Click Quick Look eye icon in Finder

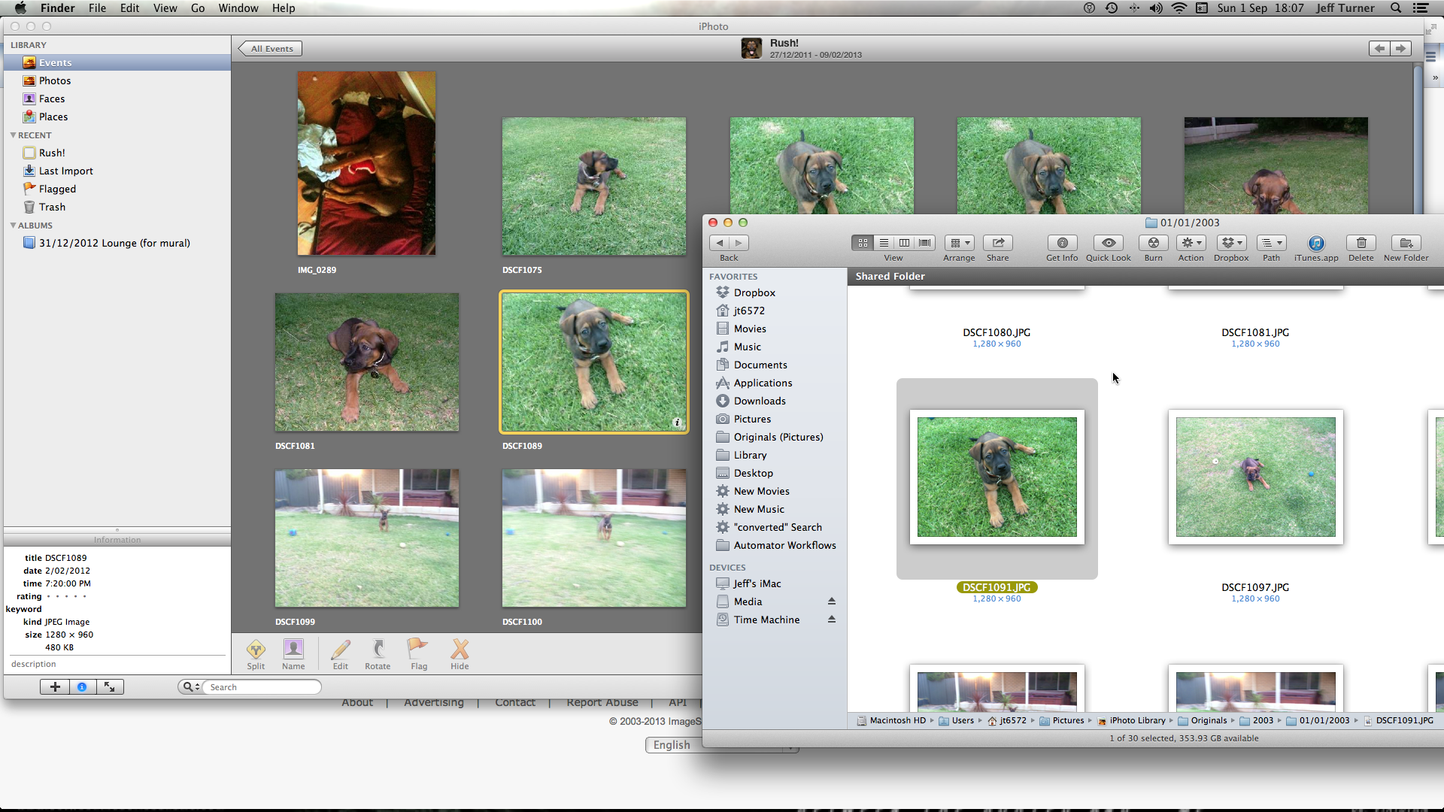[1108, 243]
